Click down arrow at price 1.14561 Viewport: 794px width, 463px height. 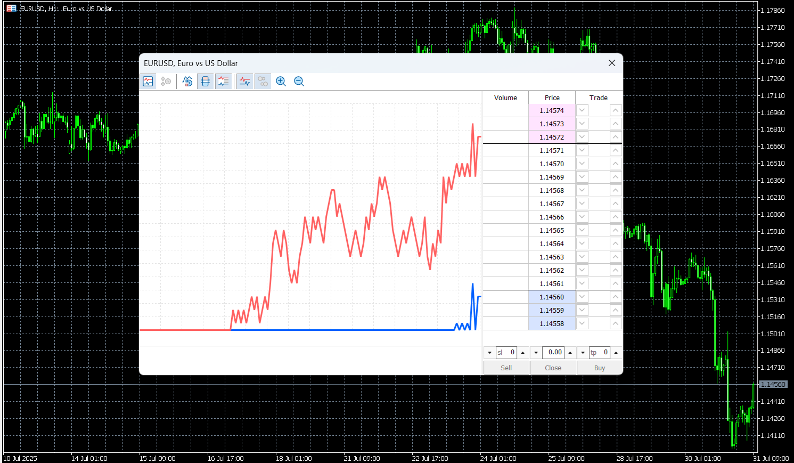582,283
